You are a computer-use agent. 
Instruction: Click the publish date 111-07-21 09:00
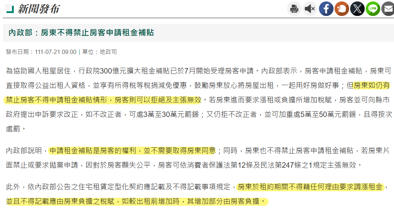(x=55, y=52)
